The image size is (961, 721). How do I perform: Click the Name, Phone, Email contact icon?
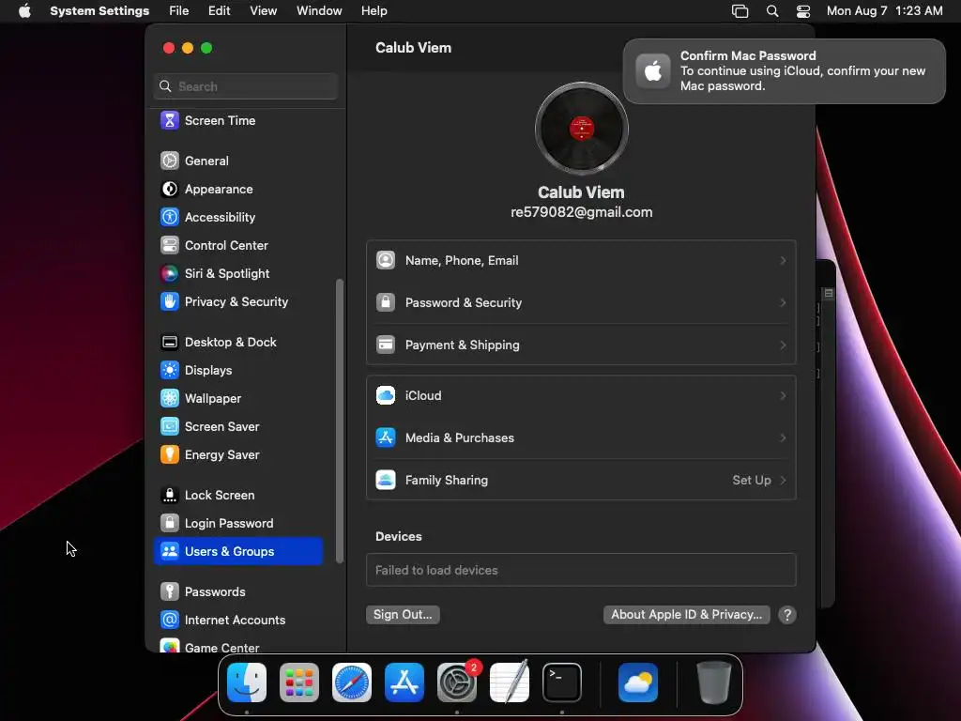click(386, 260)
